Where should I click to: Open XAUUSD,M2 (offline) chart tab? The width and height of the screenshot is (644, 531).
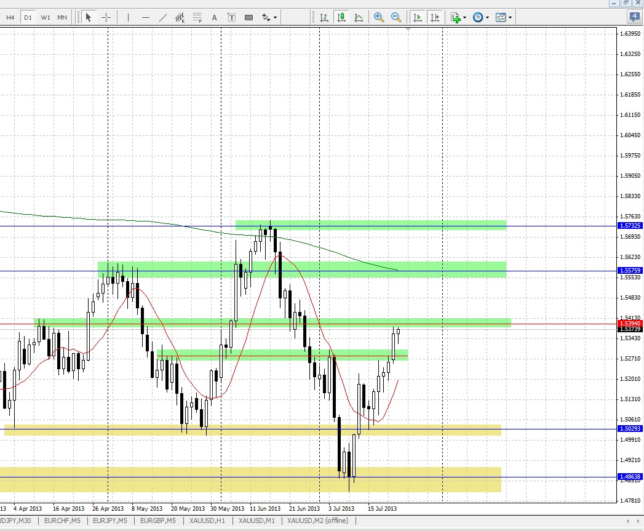pos(318,521)
